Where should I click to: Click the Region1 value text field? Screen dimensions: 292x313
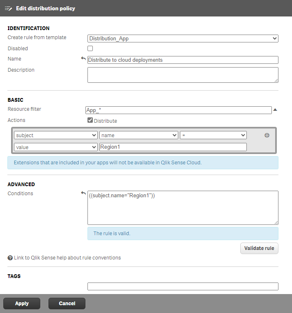click(x=173, y=147)
